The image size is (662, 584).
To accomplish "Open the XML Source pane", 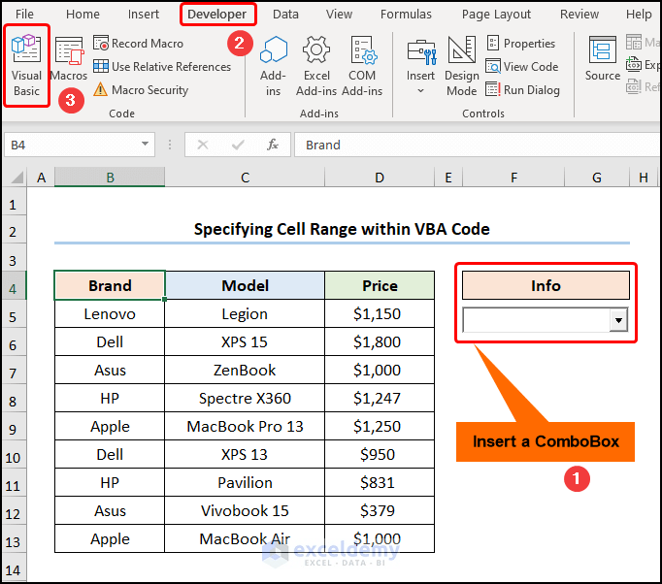I will click(x=603, y=59).
